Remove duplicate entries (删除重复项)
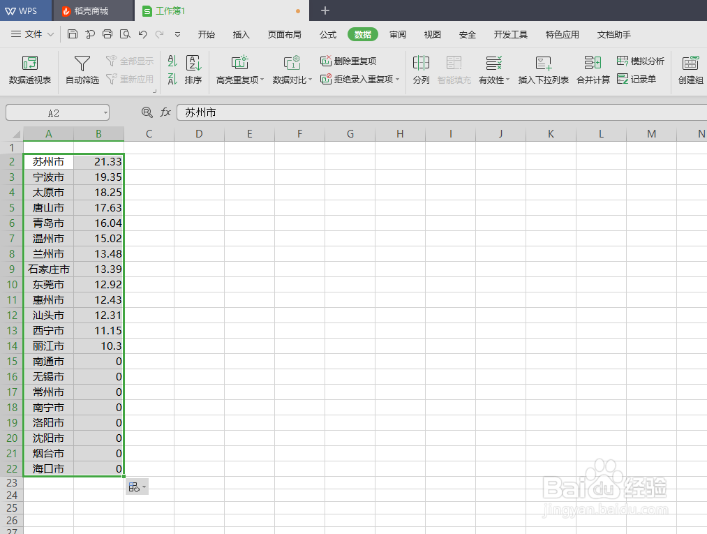 pos(348,61)
